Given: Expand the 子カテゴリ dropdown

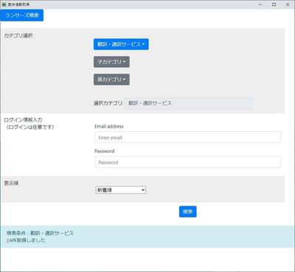Looking at the screenshot, I should point(111,62).
